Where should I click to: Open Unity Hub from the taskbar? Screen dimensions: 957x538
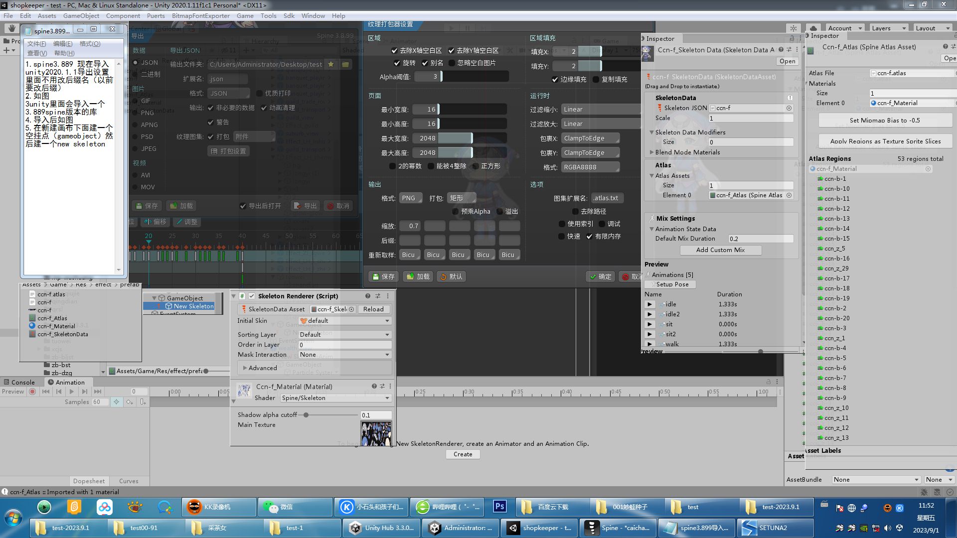pos(382,528)
